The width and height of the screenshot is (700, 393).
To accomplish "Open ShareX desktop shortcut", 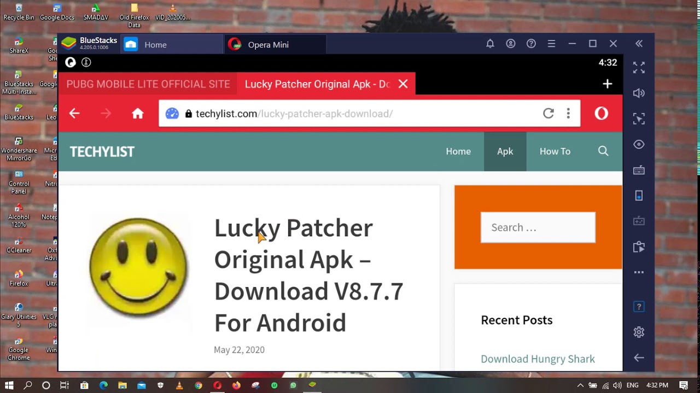I will pyautogui.click(x=19, y=46).
